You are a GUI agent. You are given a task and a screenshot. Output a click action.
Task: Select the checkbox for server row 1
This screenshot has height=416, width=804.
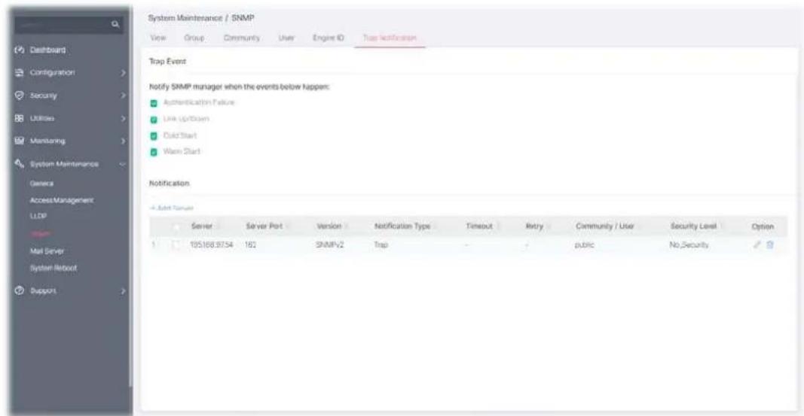point(176,245)
